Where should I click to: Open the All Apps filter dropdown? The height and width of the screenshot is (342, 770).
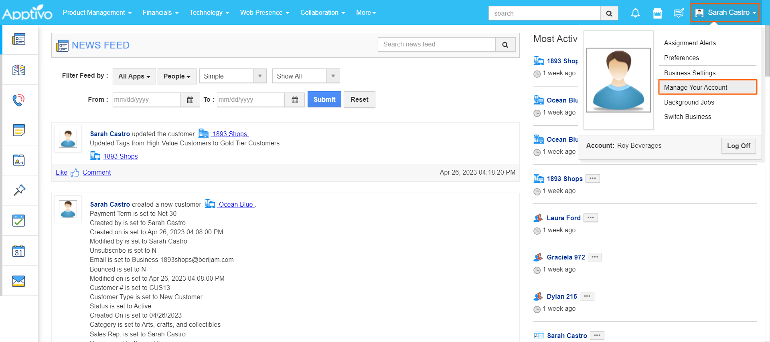click(134, 76)
